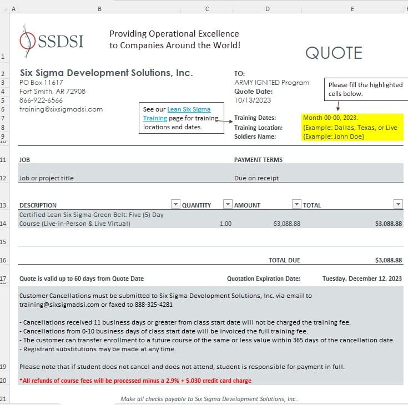Click the 'Fort Smith, AR 72908' cell
This screenshot has width=408, height=405.
52,92
